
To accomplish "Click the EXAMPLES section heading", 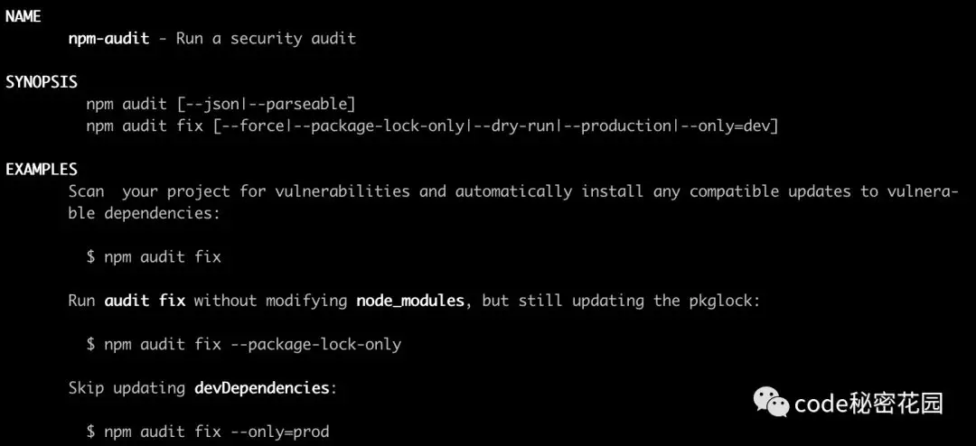I will pos(42,169).
